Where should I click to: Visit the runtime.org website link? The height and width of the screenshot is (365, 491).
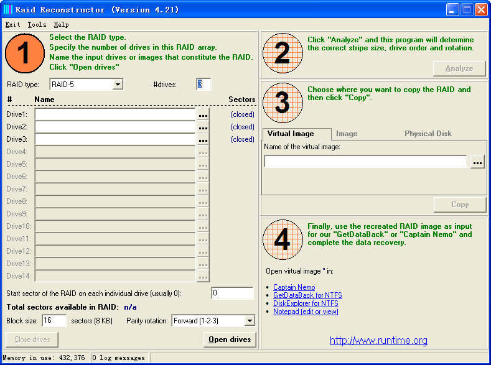[x=378, y=341]
